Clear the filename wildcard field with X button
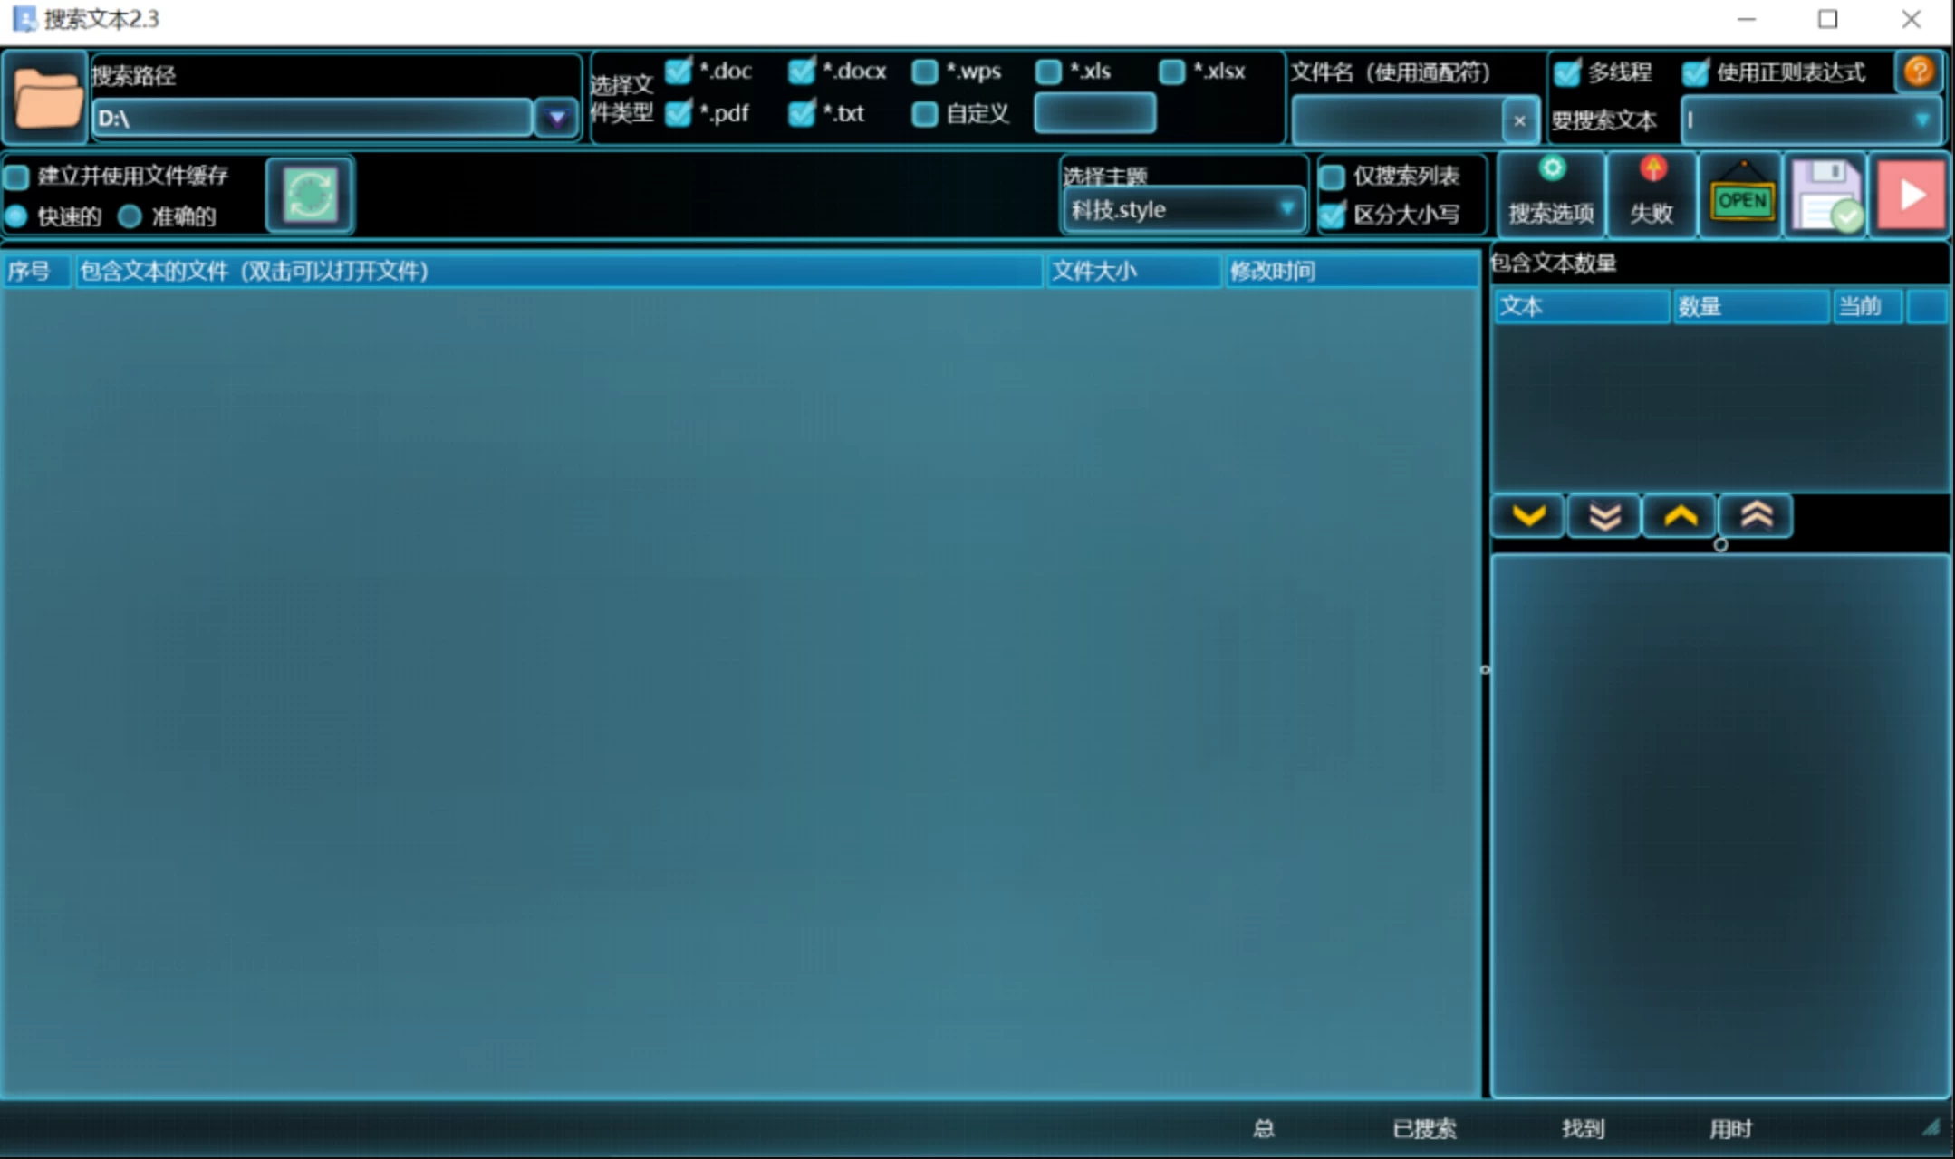1955x1159 pixels. pos(1519,120)
